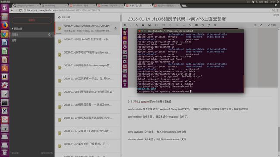280x157 pixels.
Task: Open the 日记本 notebook gear menu
Action: [50, 34]
